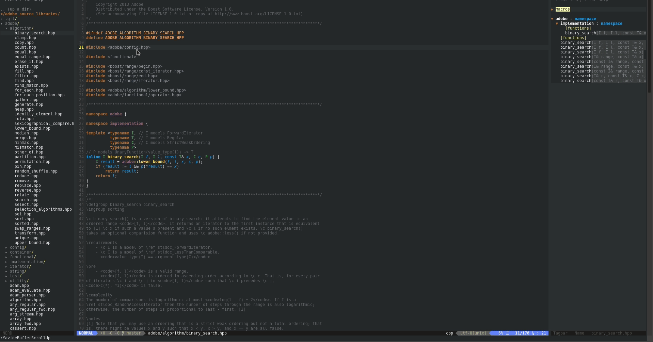The width and height of the screenshot is (653, 342).
Task: Click the lower_bound.hpp include line
Action: pyautogui.click(x=136, y=90)
